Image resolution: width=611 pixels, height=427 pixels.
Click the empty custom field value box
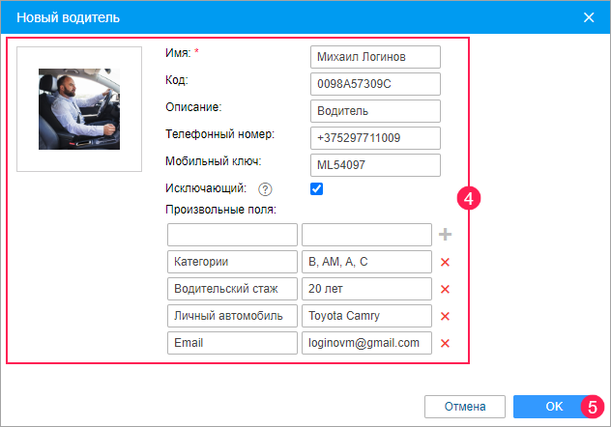(x=366, y=235)
